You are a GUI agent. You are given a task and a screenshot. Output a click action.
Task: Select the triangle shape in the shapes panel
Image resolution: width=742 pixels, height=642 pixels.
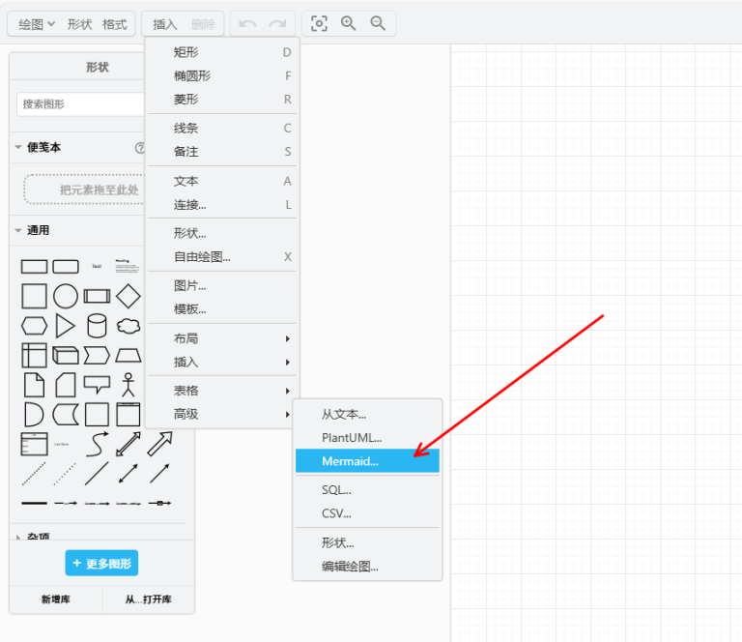(65, 326)
